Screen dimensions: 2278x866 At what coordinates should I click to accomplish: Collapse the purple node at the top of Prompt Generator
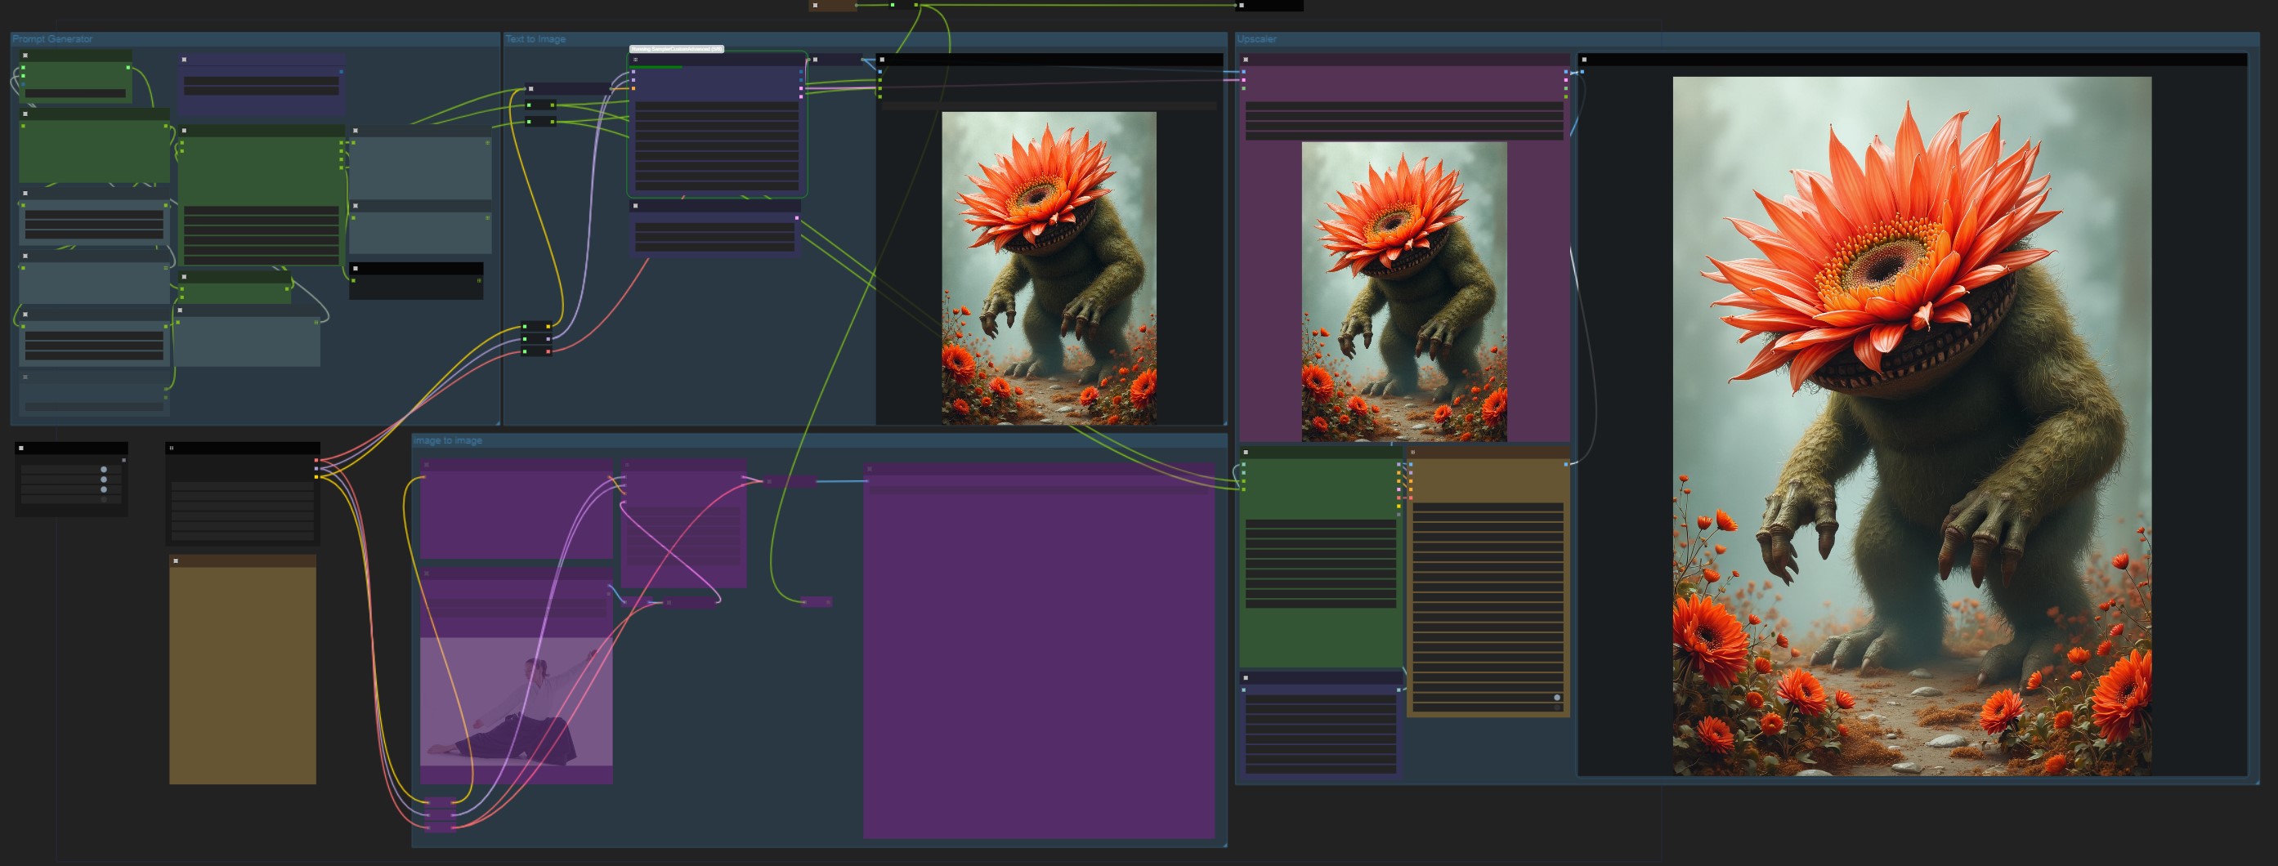click(x=184, y=60)
